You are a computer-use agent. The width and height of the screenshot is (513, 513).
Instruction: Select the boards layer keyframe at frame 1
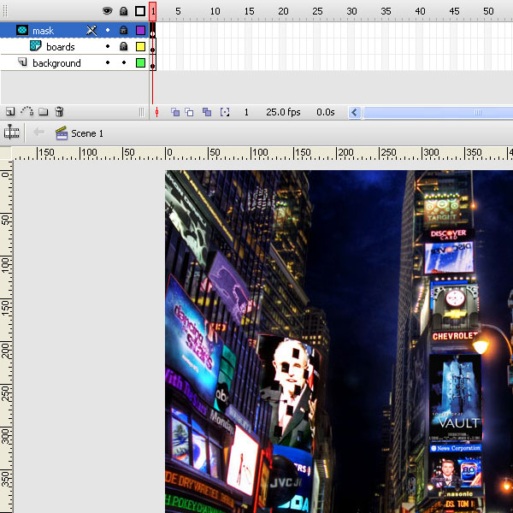[153, 46]
